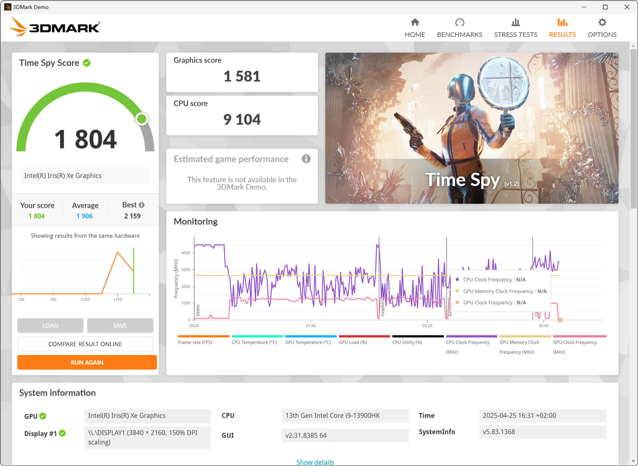
Task: Toggle GPU Load (%) legend series
Action: coord(353,342)
